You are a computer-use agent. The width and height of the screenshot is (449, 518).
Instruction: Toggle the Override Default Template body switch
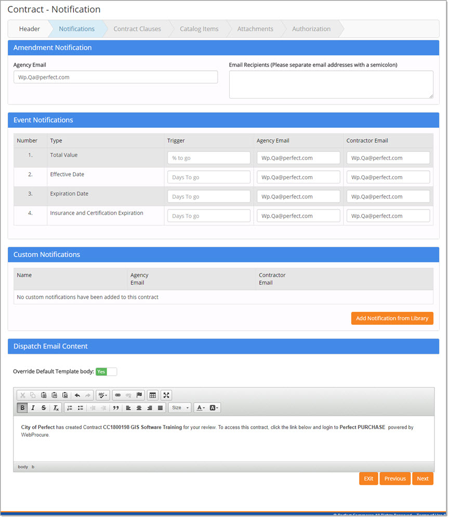point(107,371)
